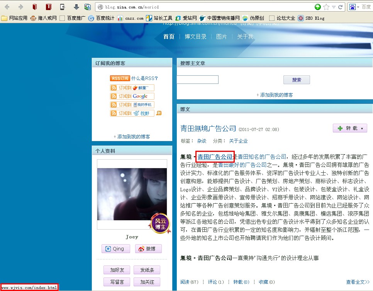Click the green go arrow in address bar
The image size is (373, 291).
[317, 7]
